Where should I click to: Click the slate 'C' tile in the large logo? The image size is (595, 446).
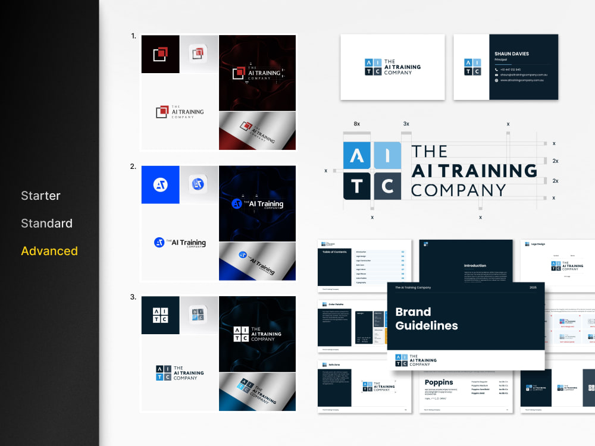point(387,186)
